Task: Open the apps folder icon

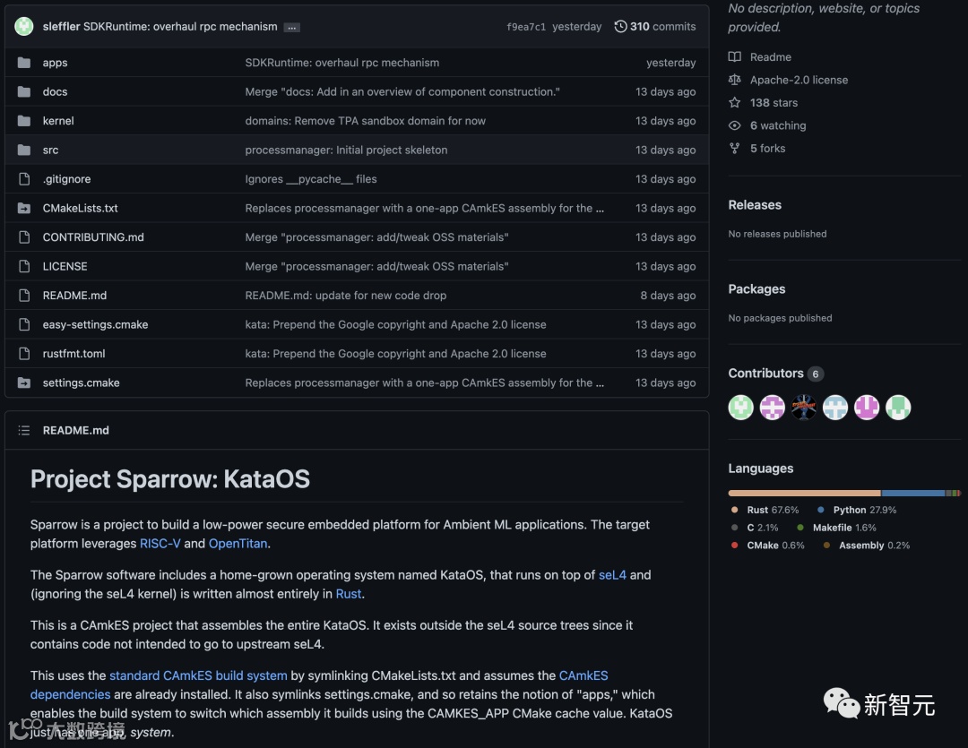Action: point(24,63)
